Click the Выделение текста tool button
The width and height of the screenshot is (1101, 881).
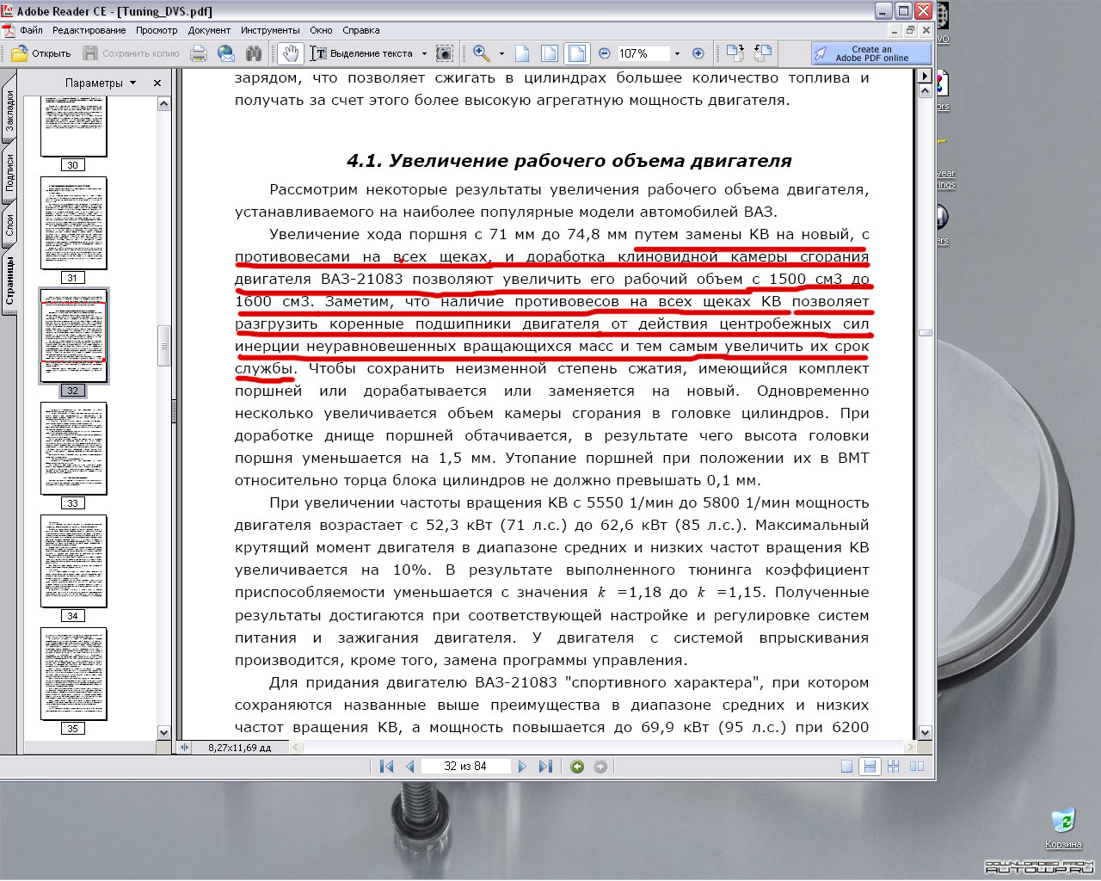(x=361, y=53)
